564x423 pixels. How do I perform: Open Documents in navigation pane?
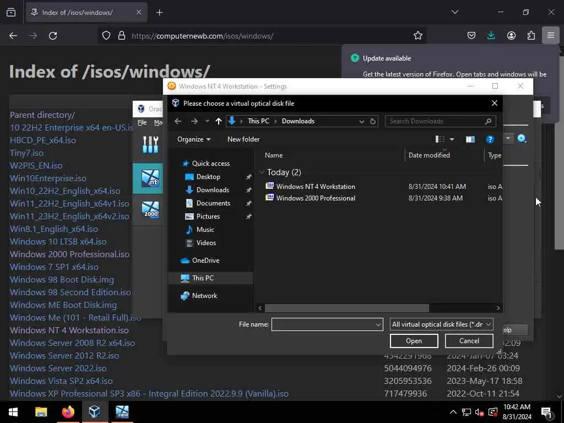(213, 203)
